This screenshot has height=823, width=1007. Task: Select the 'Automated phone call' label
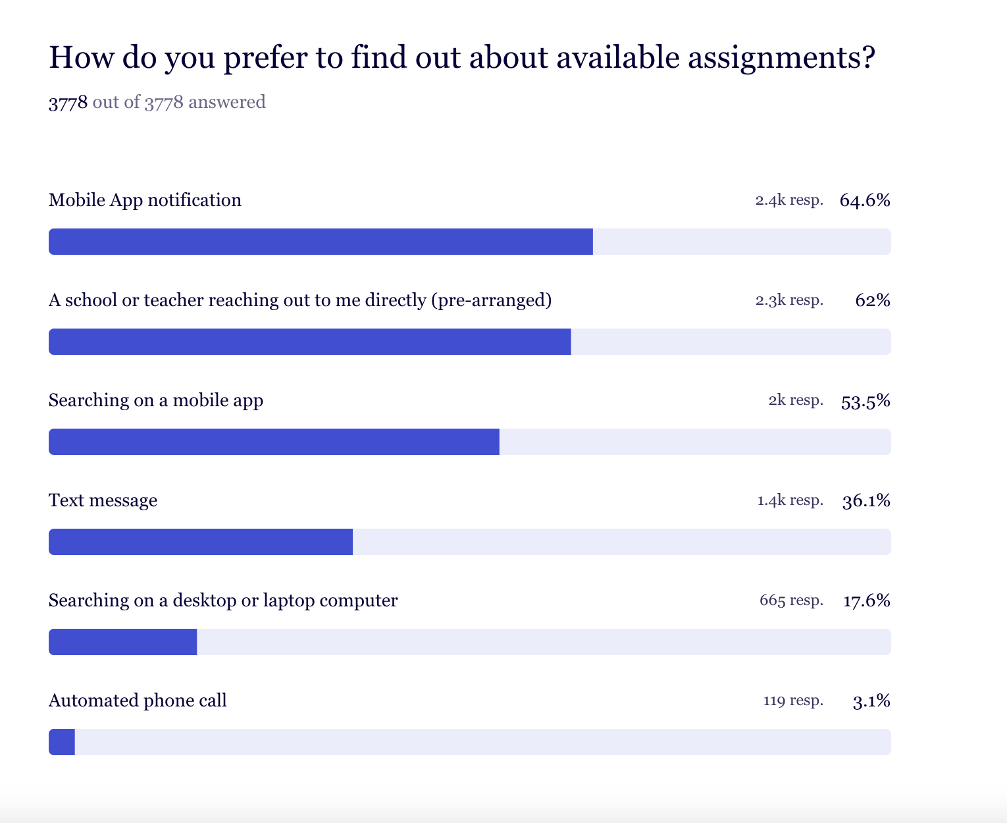(x=138, y=701)
